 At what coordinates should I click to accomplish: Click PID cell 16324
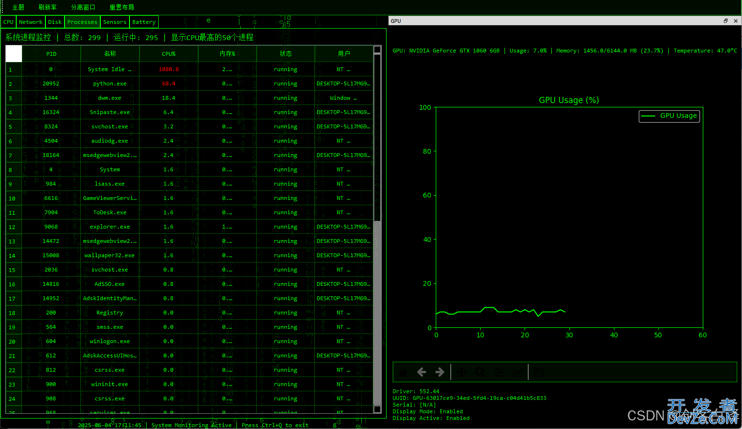point(51,112)
